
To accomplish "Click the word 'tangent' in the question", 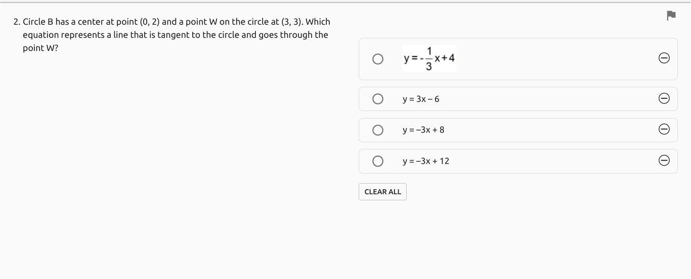I will click(x=173, y=35).
